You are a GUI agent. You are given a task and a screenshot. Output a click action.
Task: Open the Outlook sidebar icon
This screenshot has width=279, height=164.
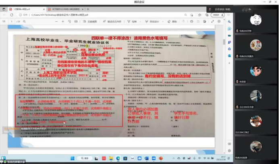point(229,56)
